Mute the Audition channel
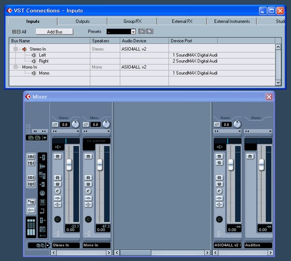 click(250, 157)
